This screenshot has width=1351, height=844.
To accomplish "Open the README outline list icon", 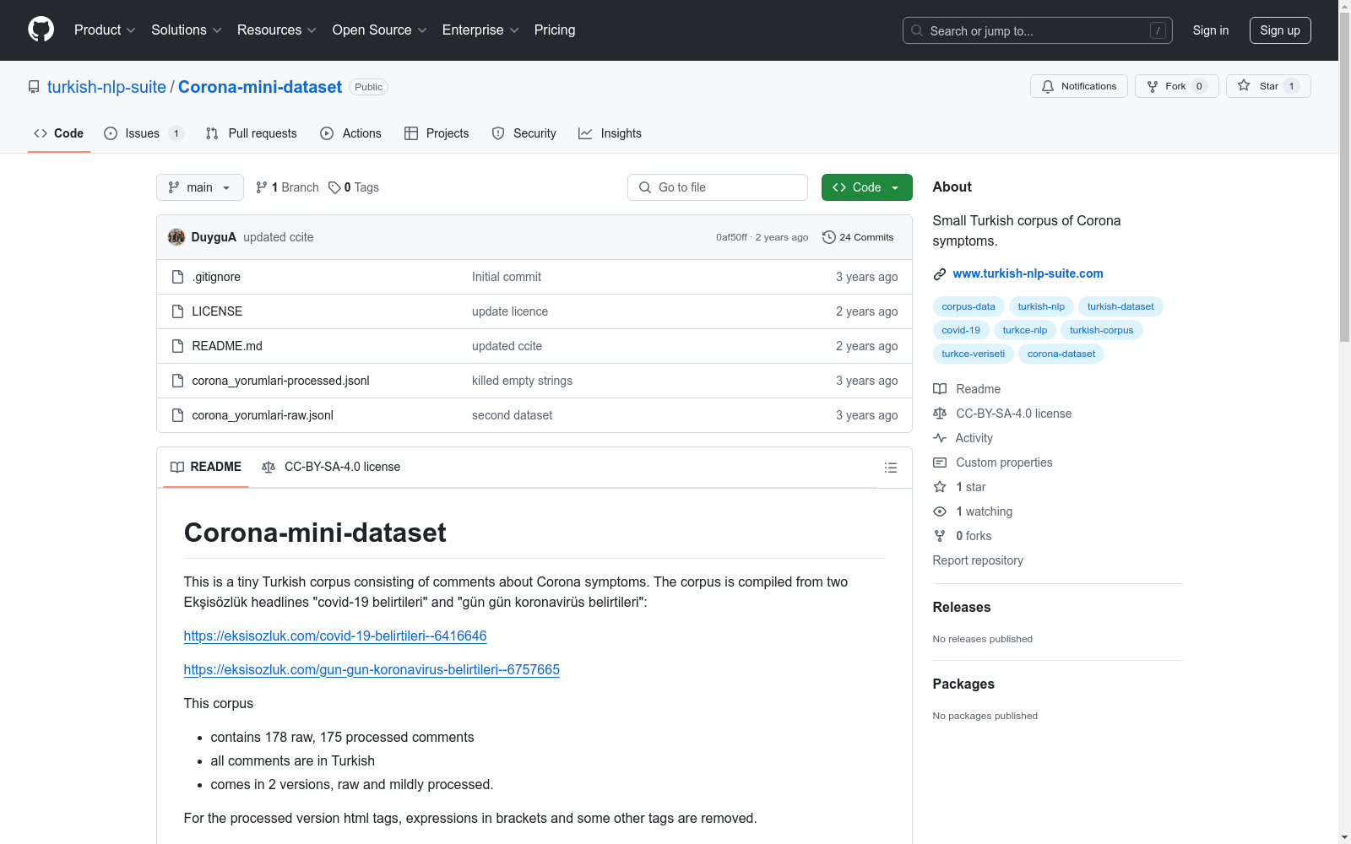I will click(890, 468).
